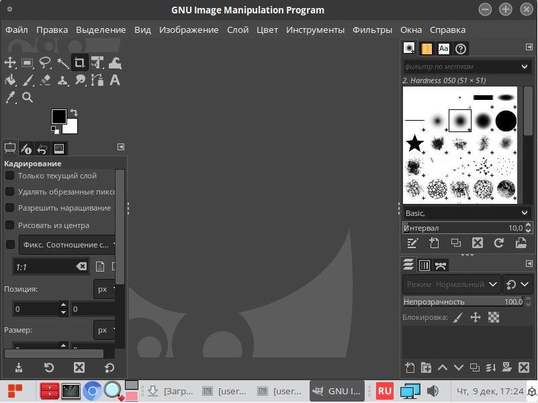Open GNU Image taskbar window button

point(337,391)
